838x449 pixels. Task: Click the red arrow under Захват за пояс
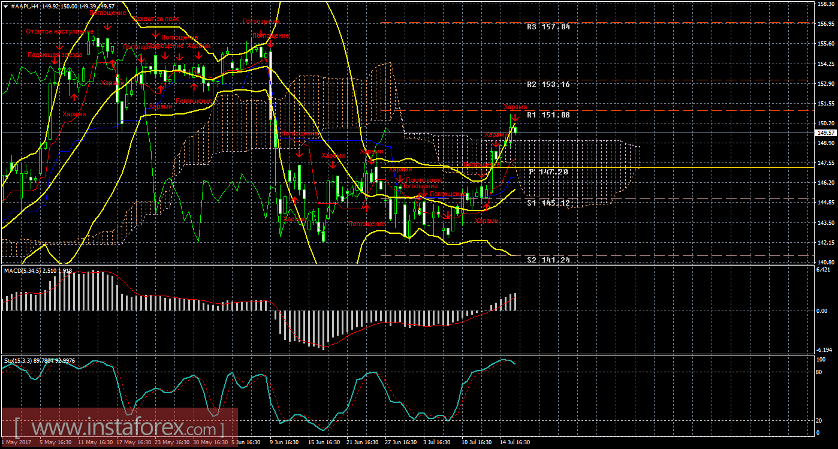(155, 34)
